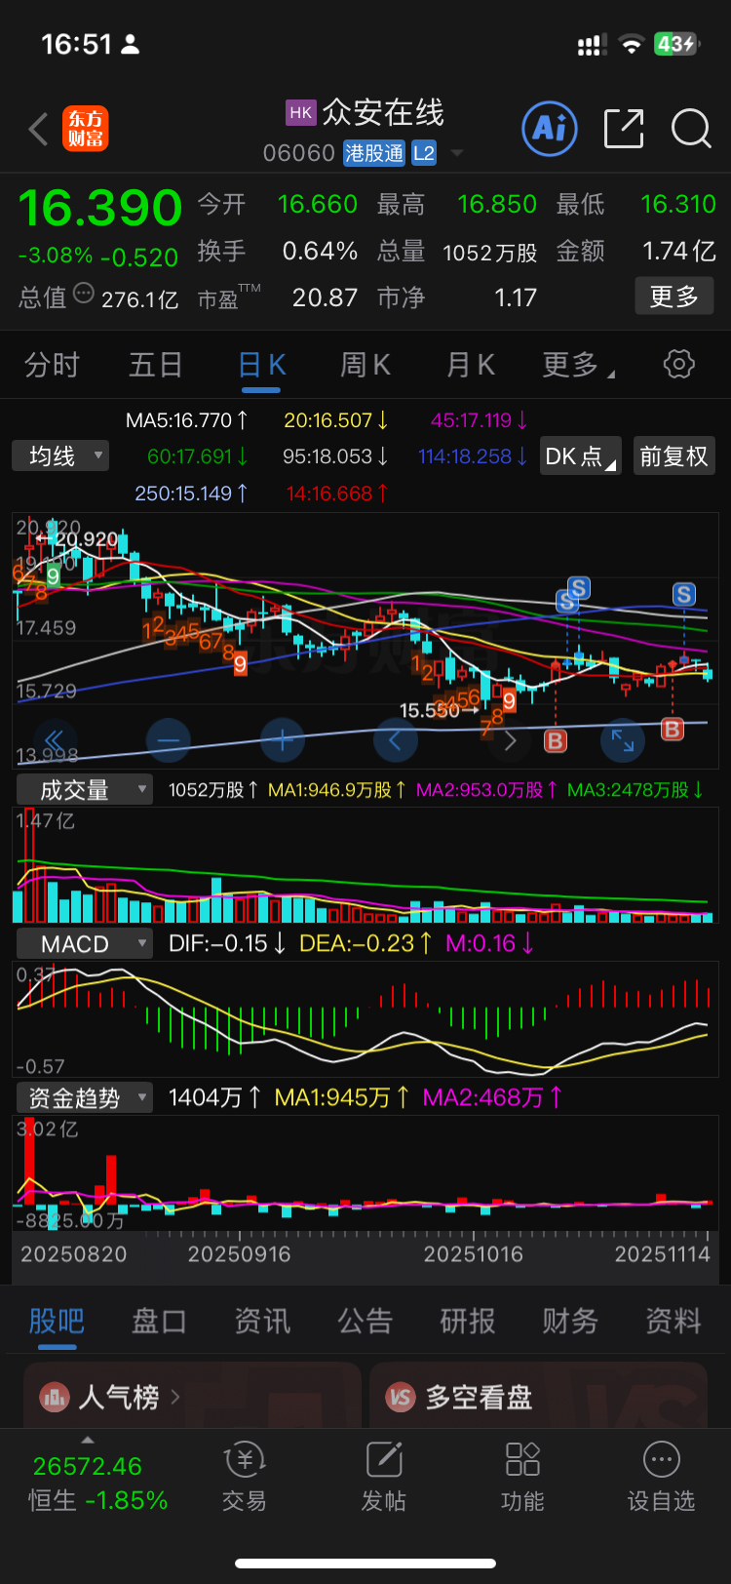
Task: Open the 均线 indicator dropdown
Action: [60, 455]
